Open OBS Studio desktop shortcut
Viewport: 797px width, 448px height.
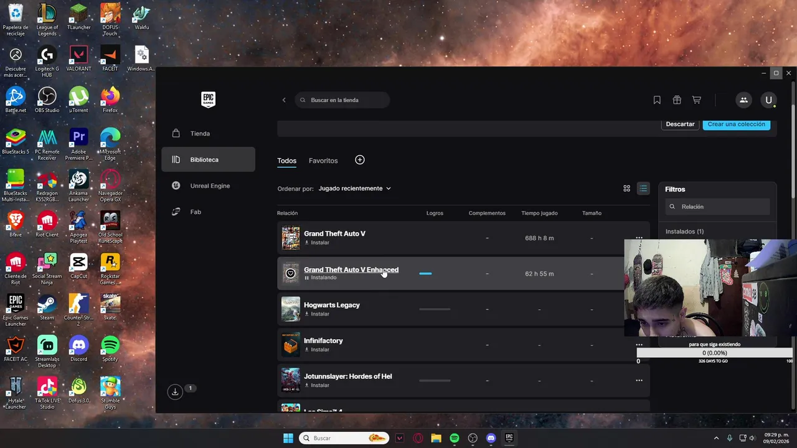(47, 101)
